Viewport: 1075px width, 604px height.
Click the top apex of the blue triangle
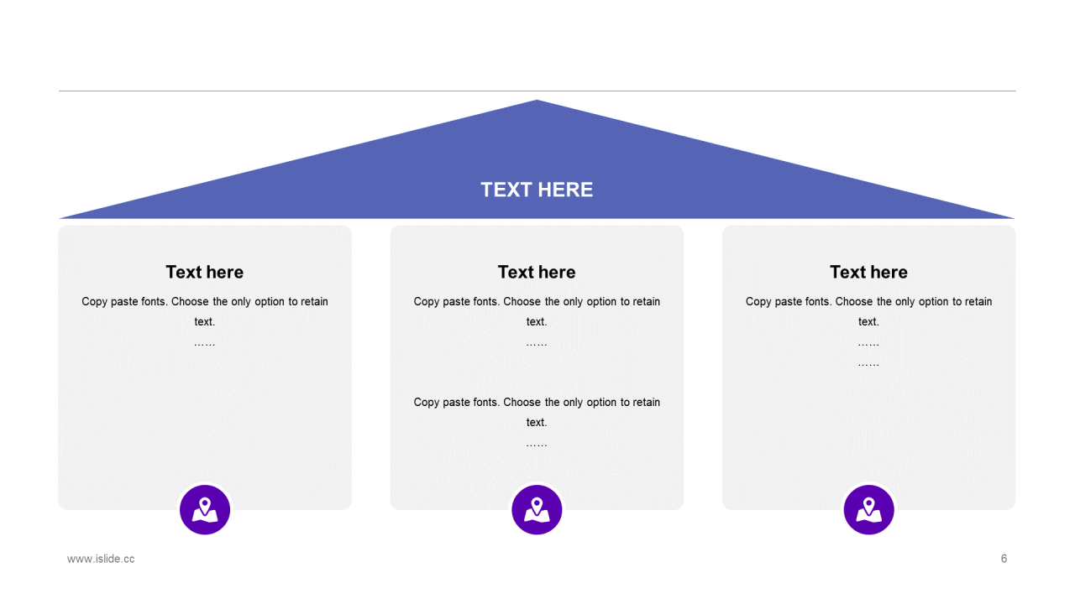coord(537,104)
